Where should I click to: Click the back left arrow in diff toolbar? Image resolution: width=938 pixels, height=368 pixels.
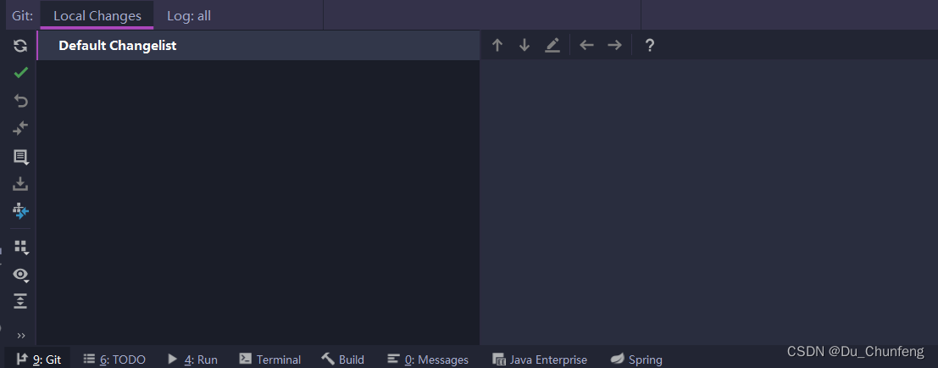point(587,46)
